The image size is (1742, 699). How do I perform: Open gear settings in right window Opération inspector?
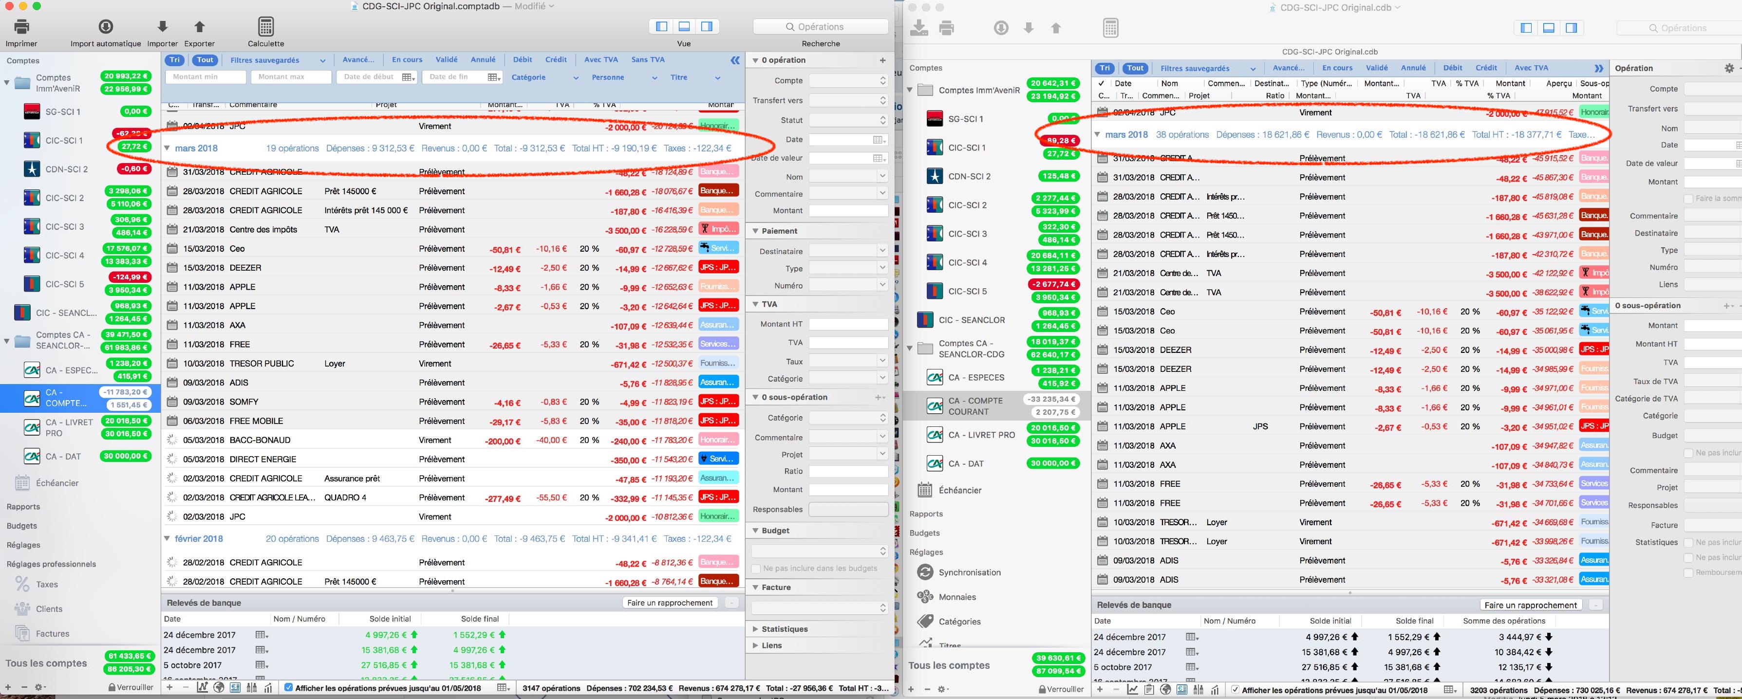1730,68
